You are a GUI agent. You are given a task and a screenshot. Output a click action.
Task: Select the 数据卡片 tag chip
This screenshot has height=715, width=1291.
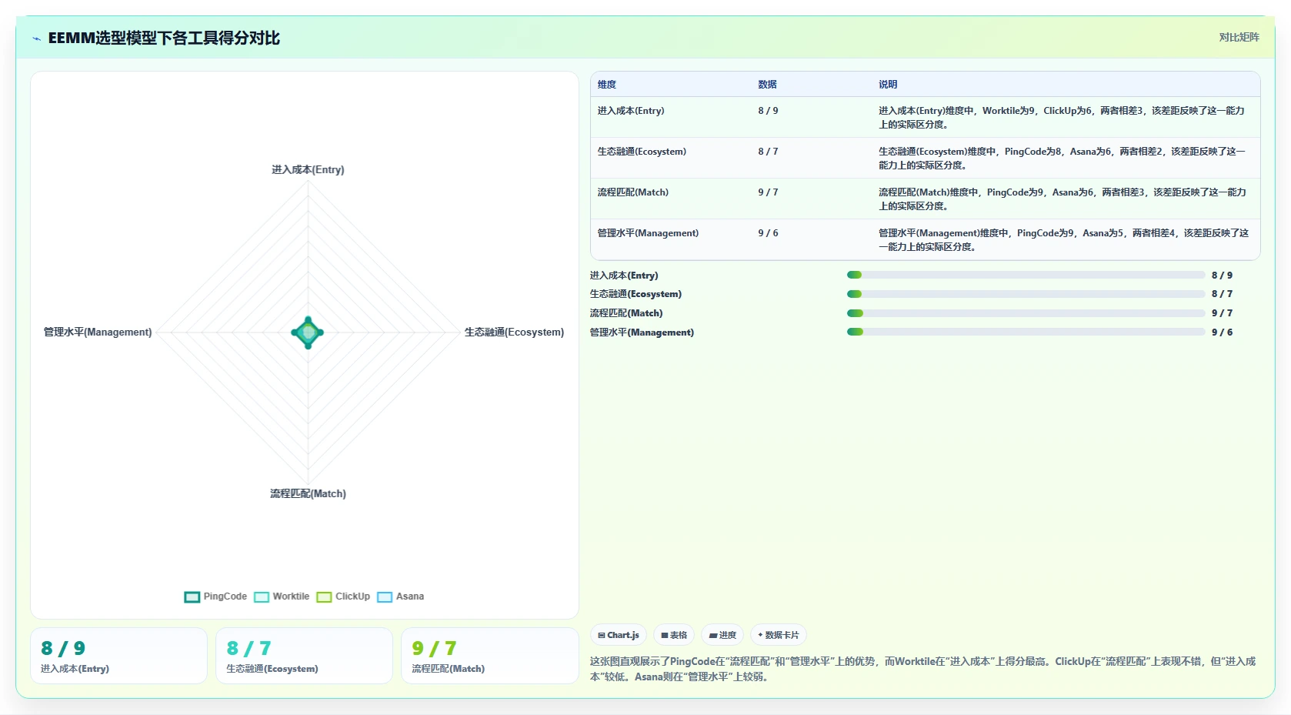779,635
